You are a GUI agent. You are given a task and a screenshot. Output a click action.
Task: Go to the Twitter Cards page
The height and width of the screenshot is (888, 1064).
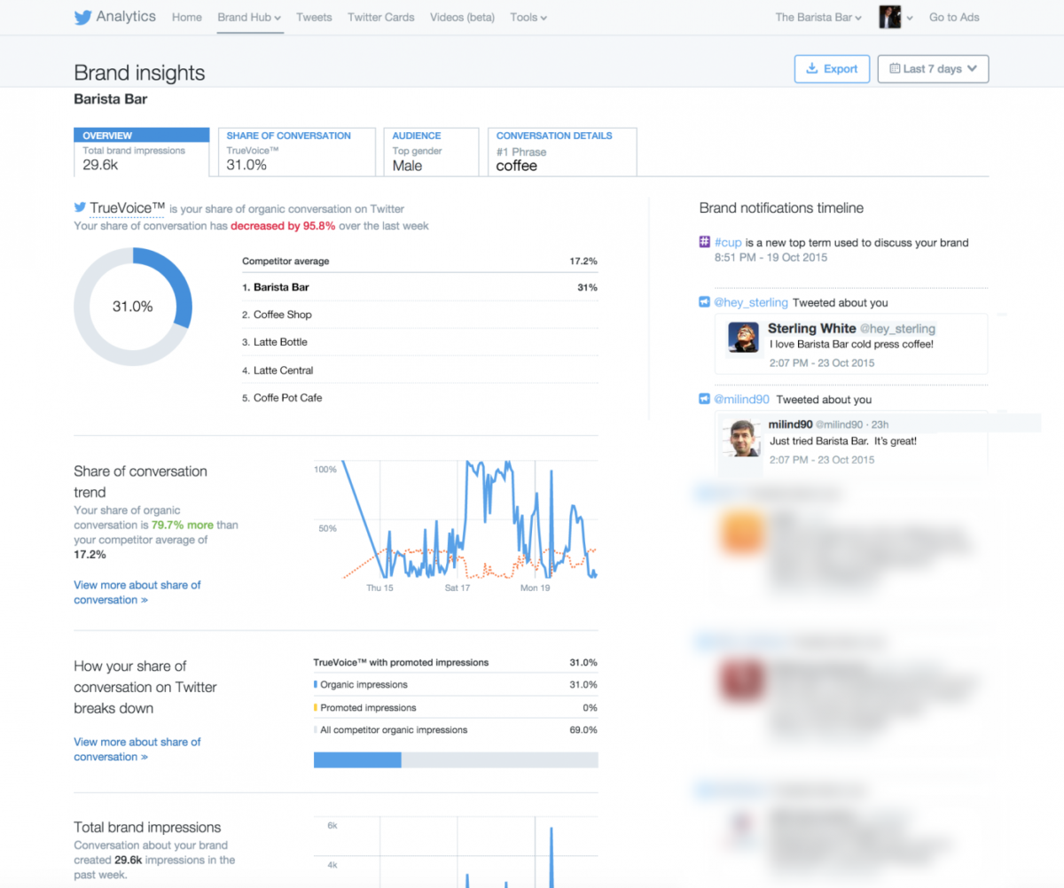pyautogui.click(x=380, y=17)
